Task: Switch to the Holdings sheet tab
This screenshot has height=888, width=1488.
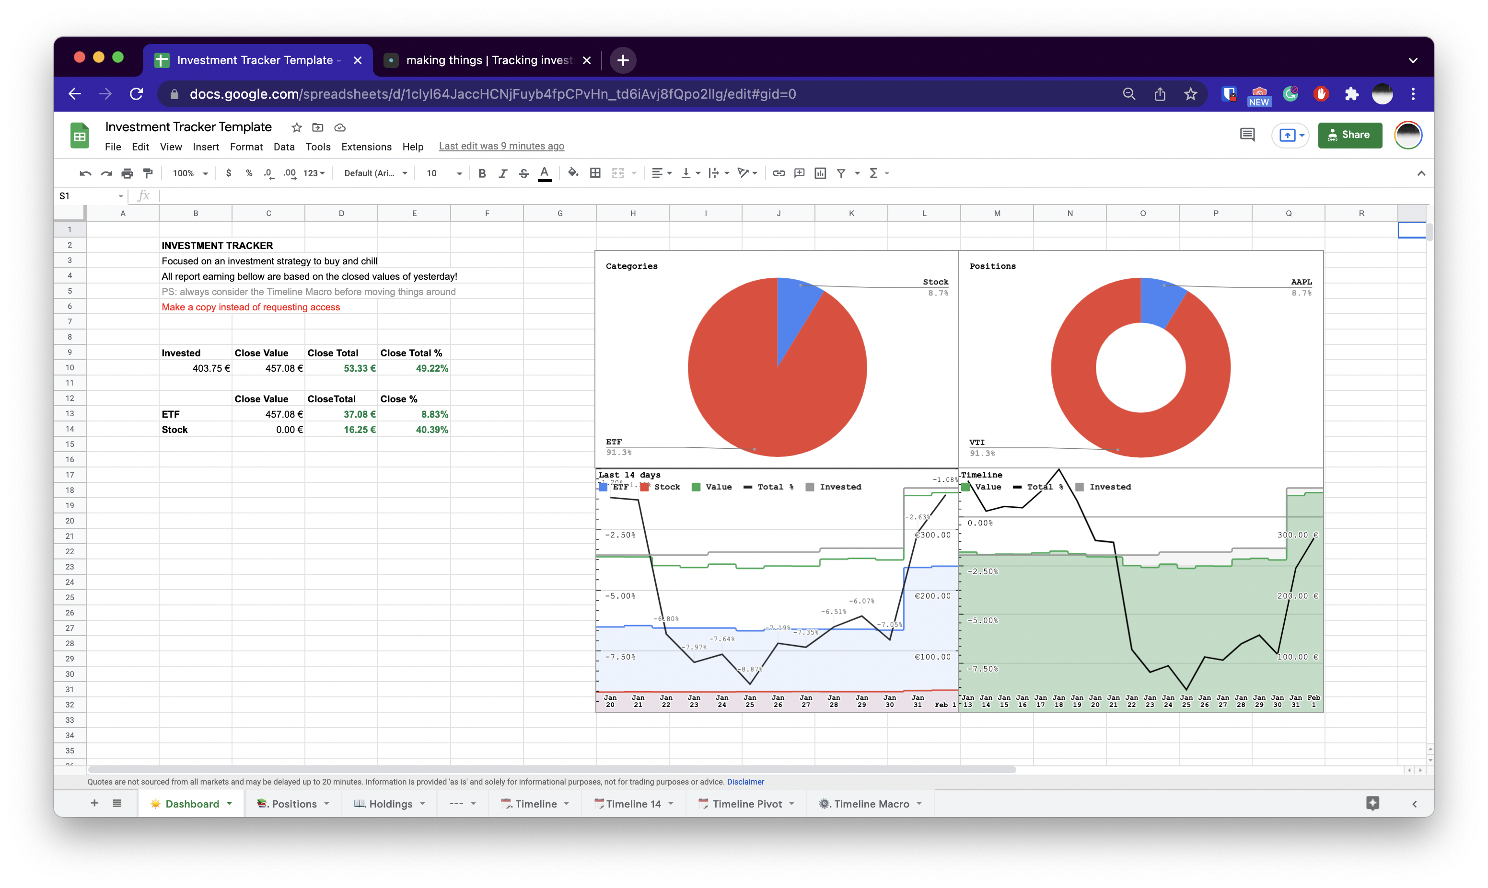Action: (x=389, y=804)
